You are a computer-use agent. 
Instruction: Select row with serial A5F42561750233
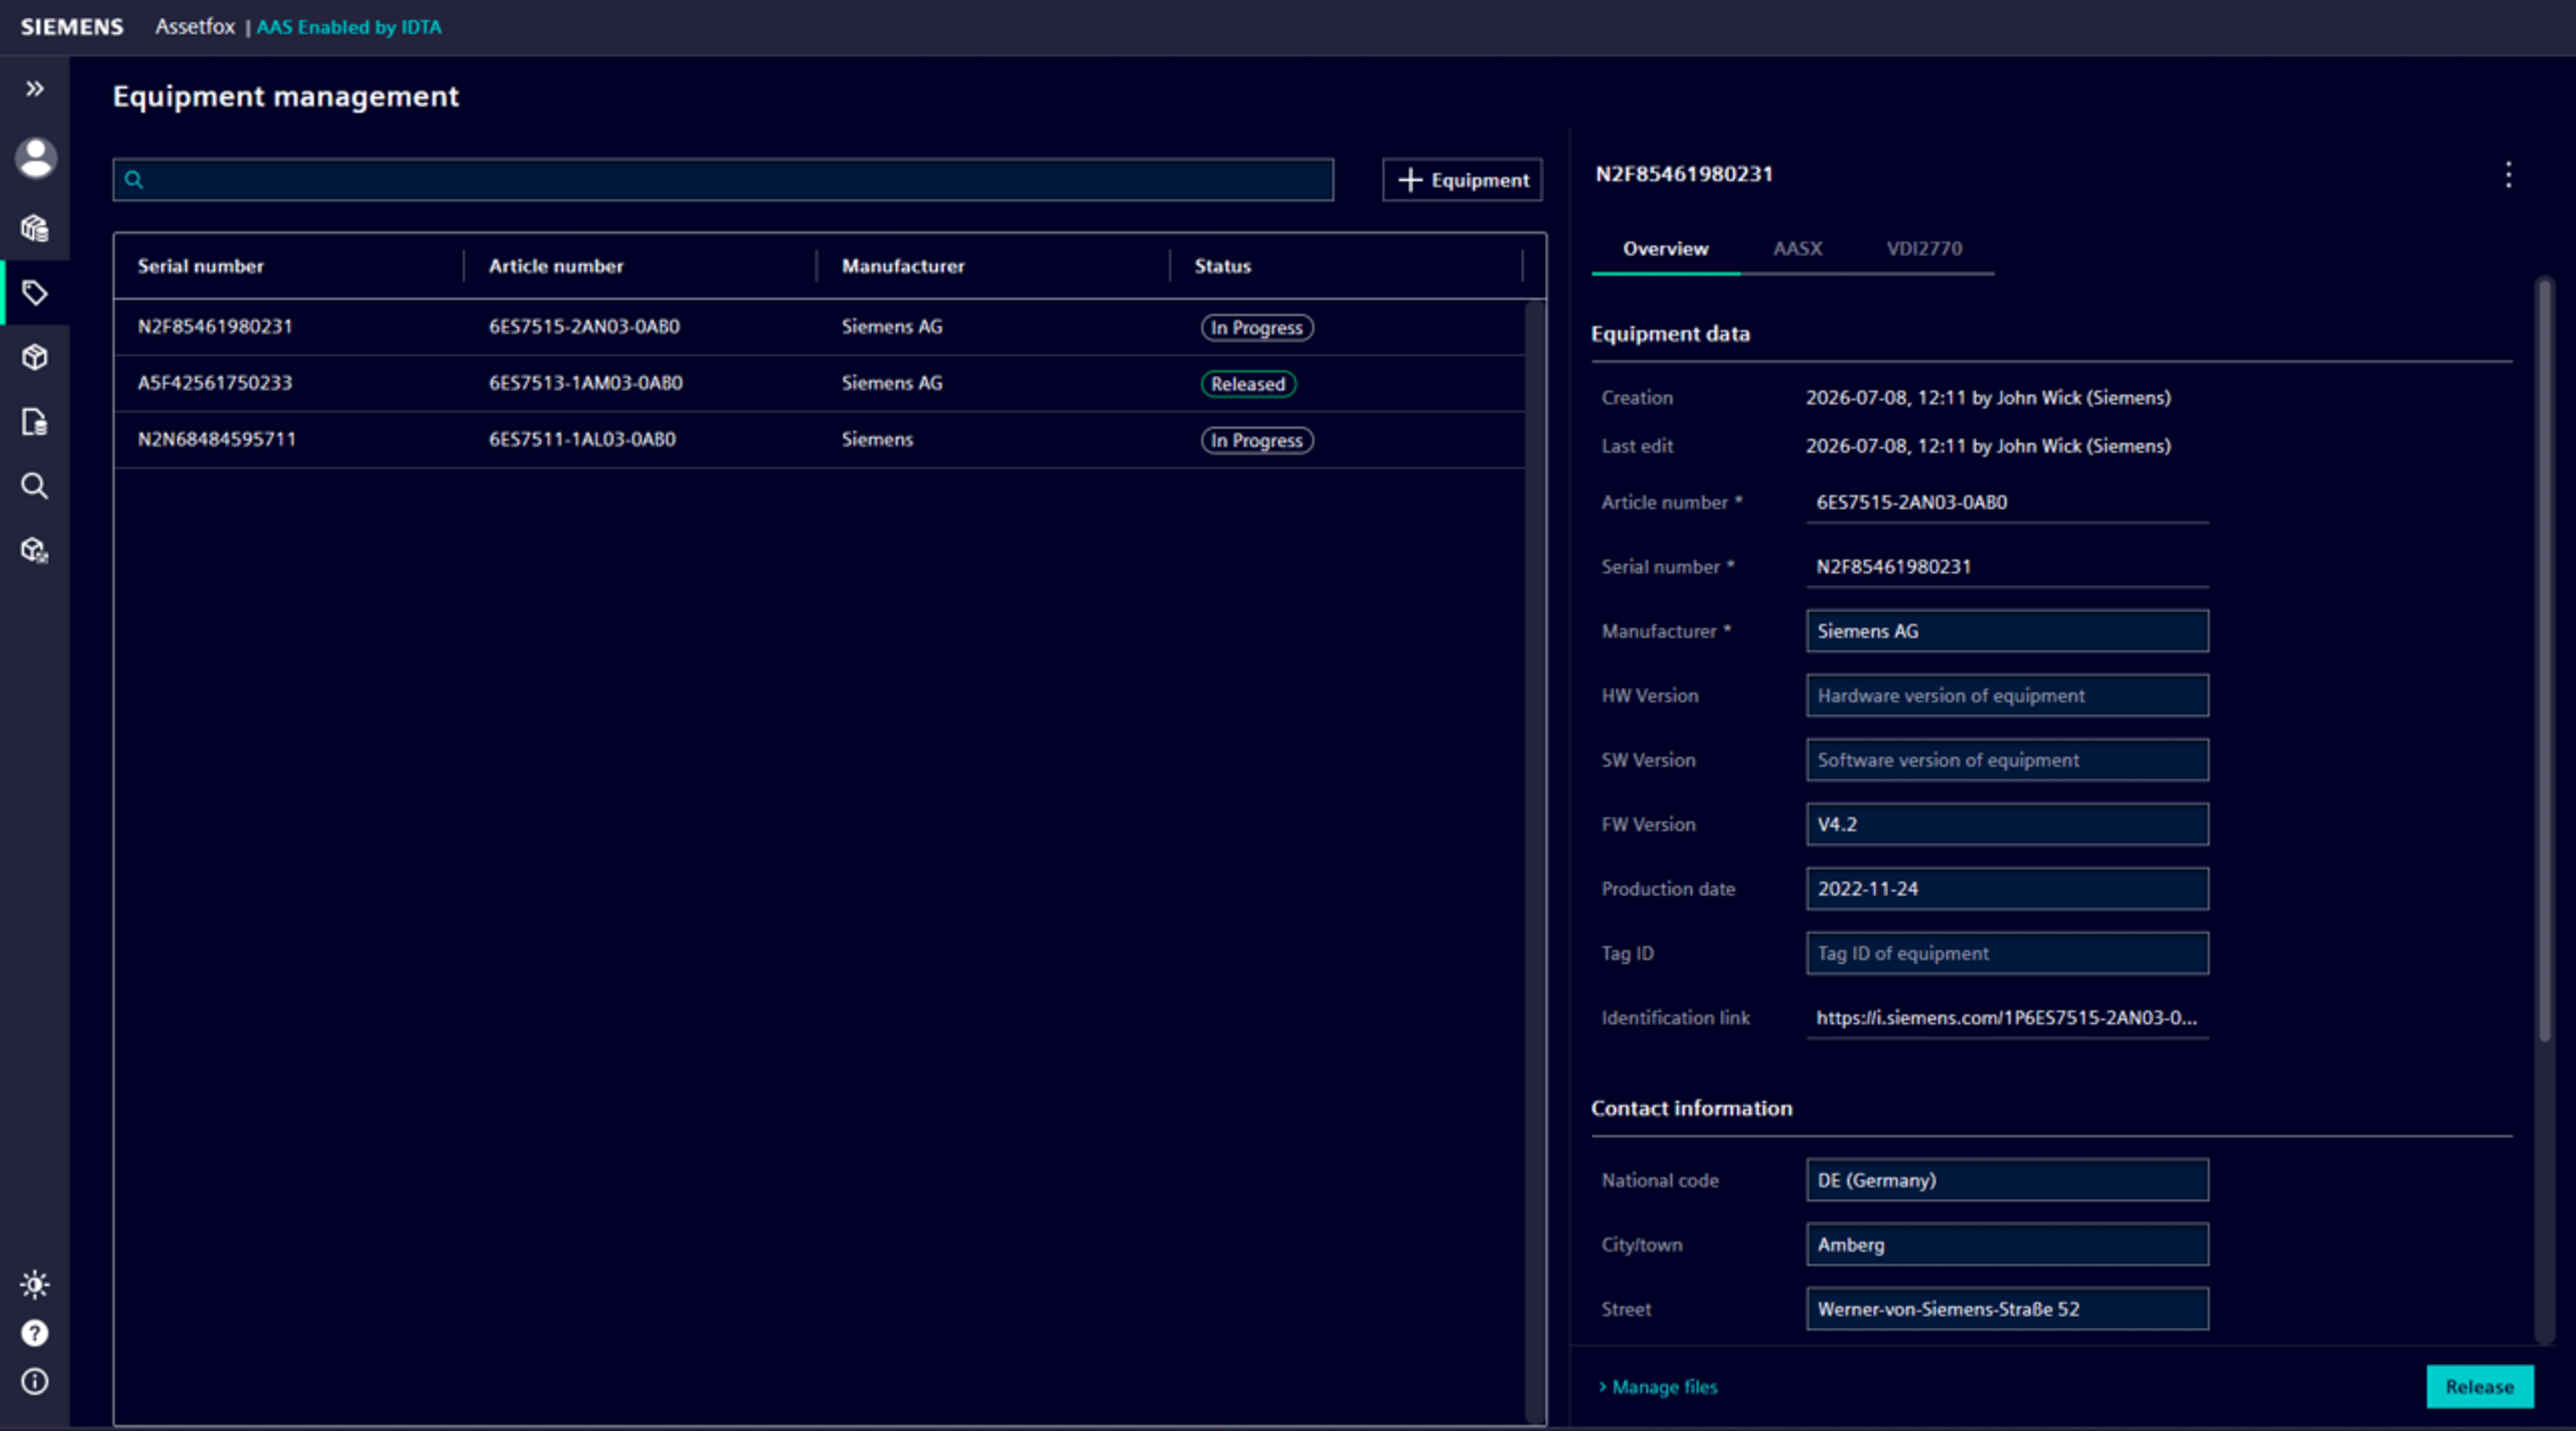click(x=820, y=383)
